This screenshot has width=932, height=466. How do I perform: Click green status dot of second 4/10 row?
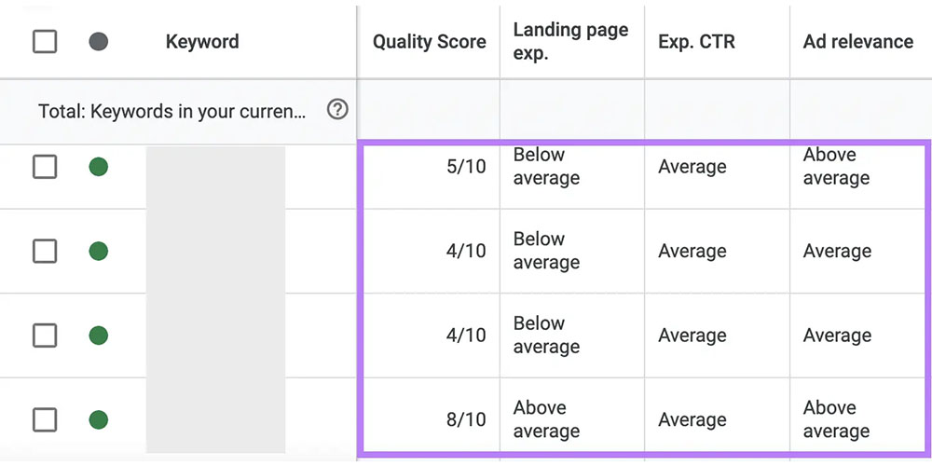coord(99,336)
